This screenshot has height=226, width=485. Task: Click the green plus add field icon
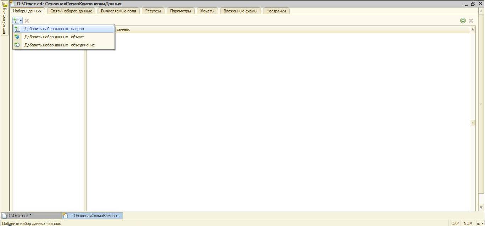click(463, 21)
